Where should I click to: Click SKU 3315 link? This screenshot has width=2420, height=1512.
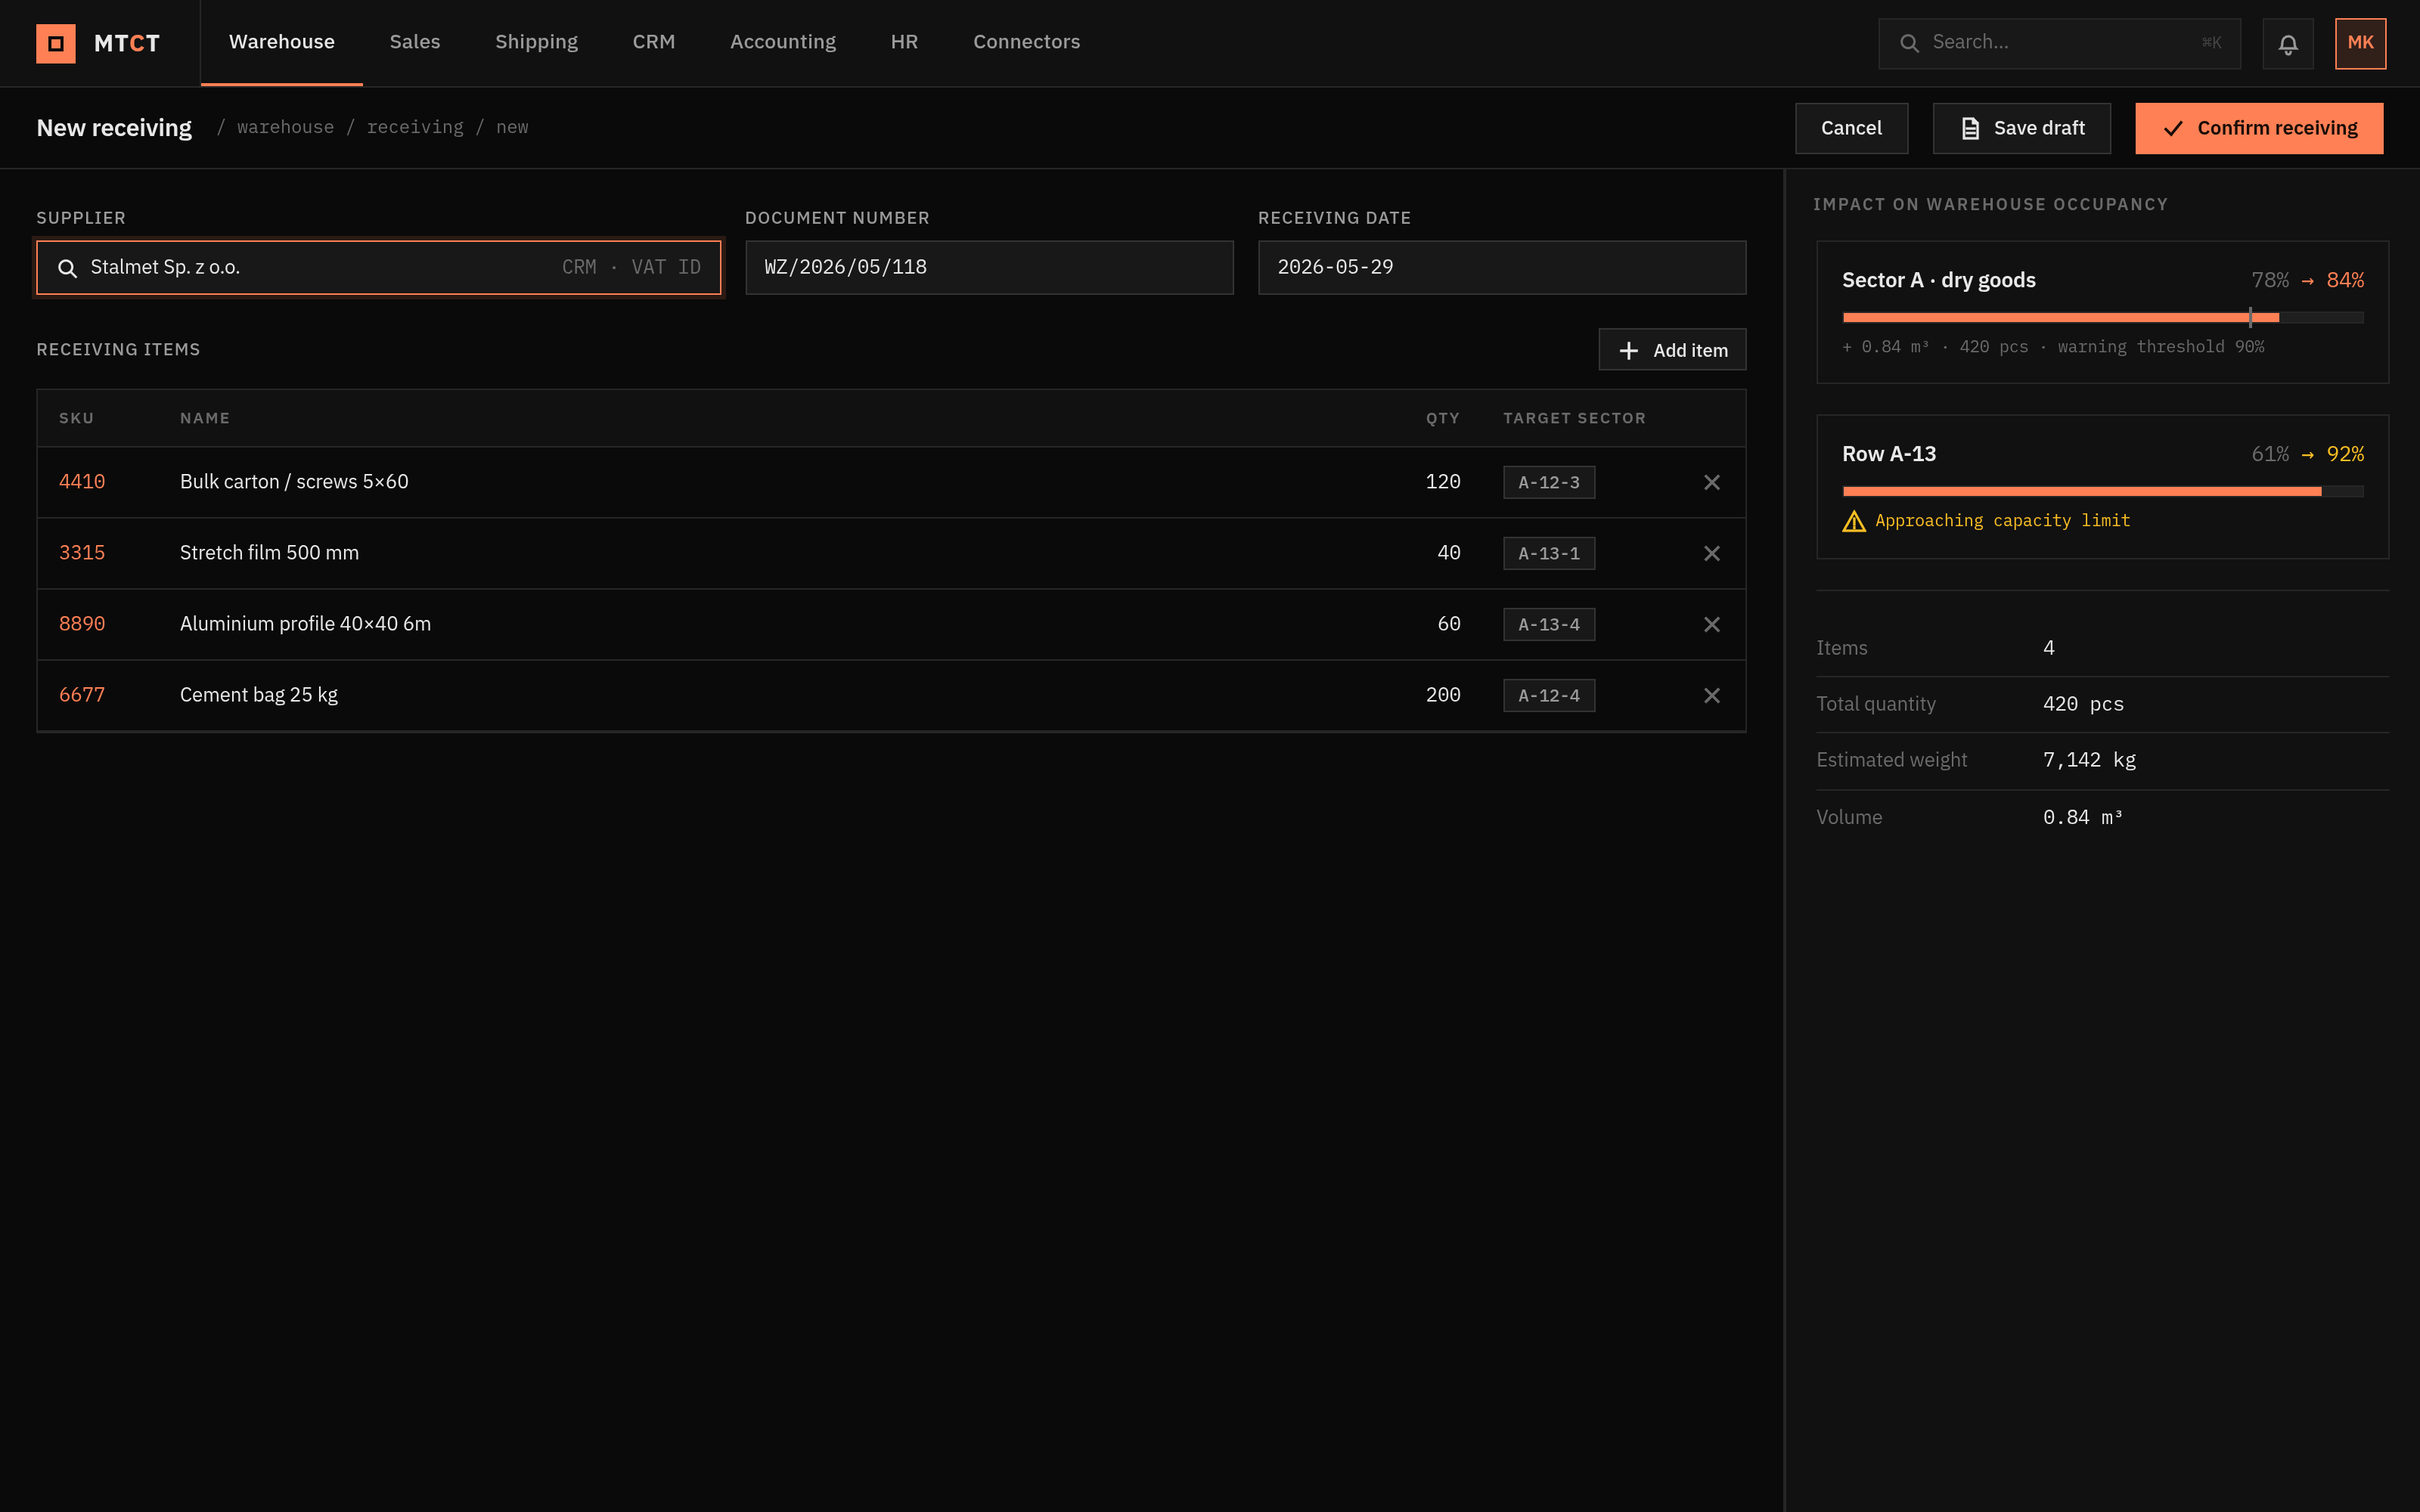(82, 553)
